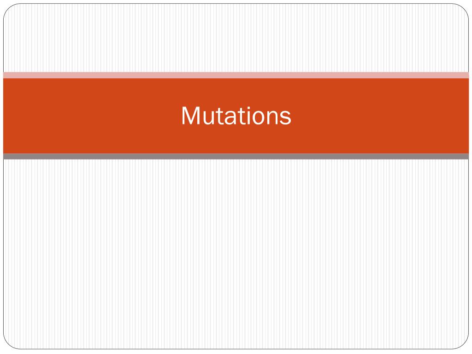Screen dimensions: 472x354
Task: Click the Mutations title text
Action: [x=236, y=116]
